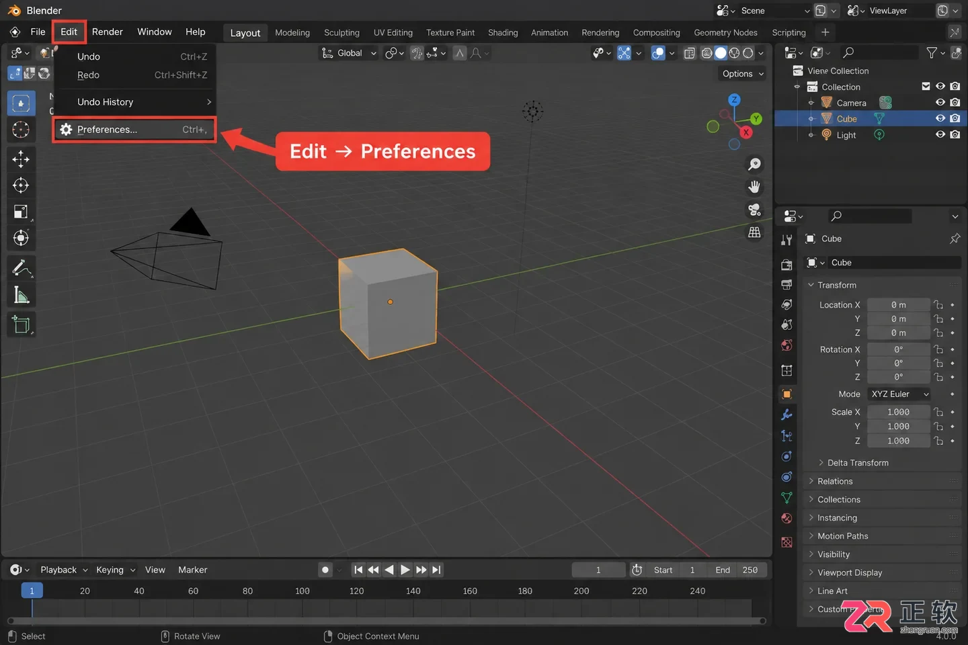Click the outliner filter funnel icon
Screen dimensions: 968x645
point(932,52)
